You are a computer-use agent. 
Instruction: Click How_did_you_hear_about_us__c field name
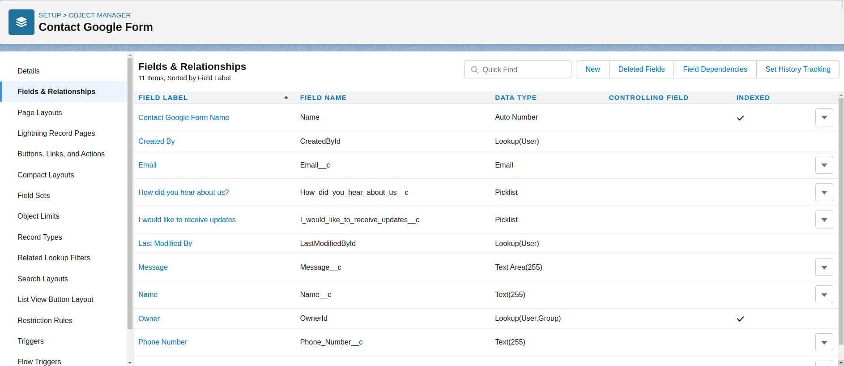[354, 192]
